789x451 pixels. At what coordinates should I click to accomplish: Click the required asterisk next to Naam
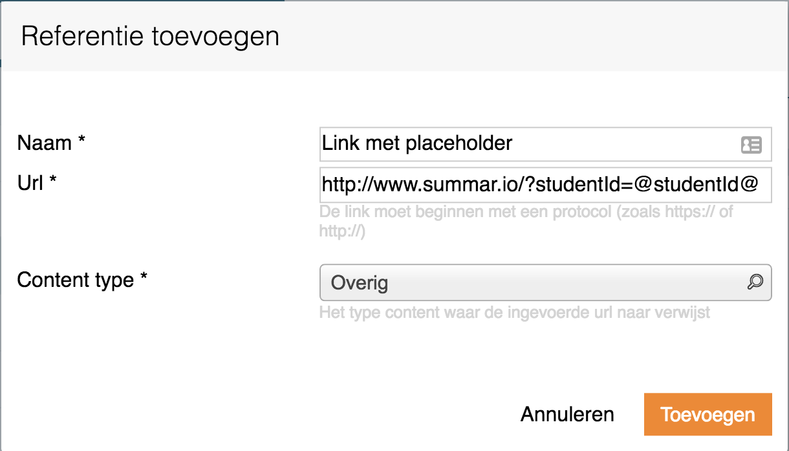tap(82, 142)
